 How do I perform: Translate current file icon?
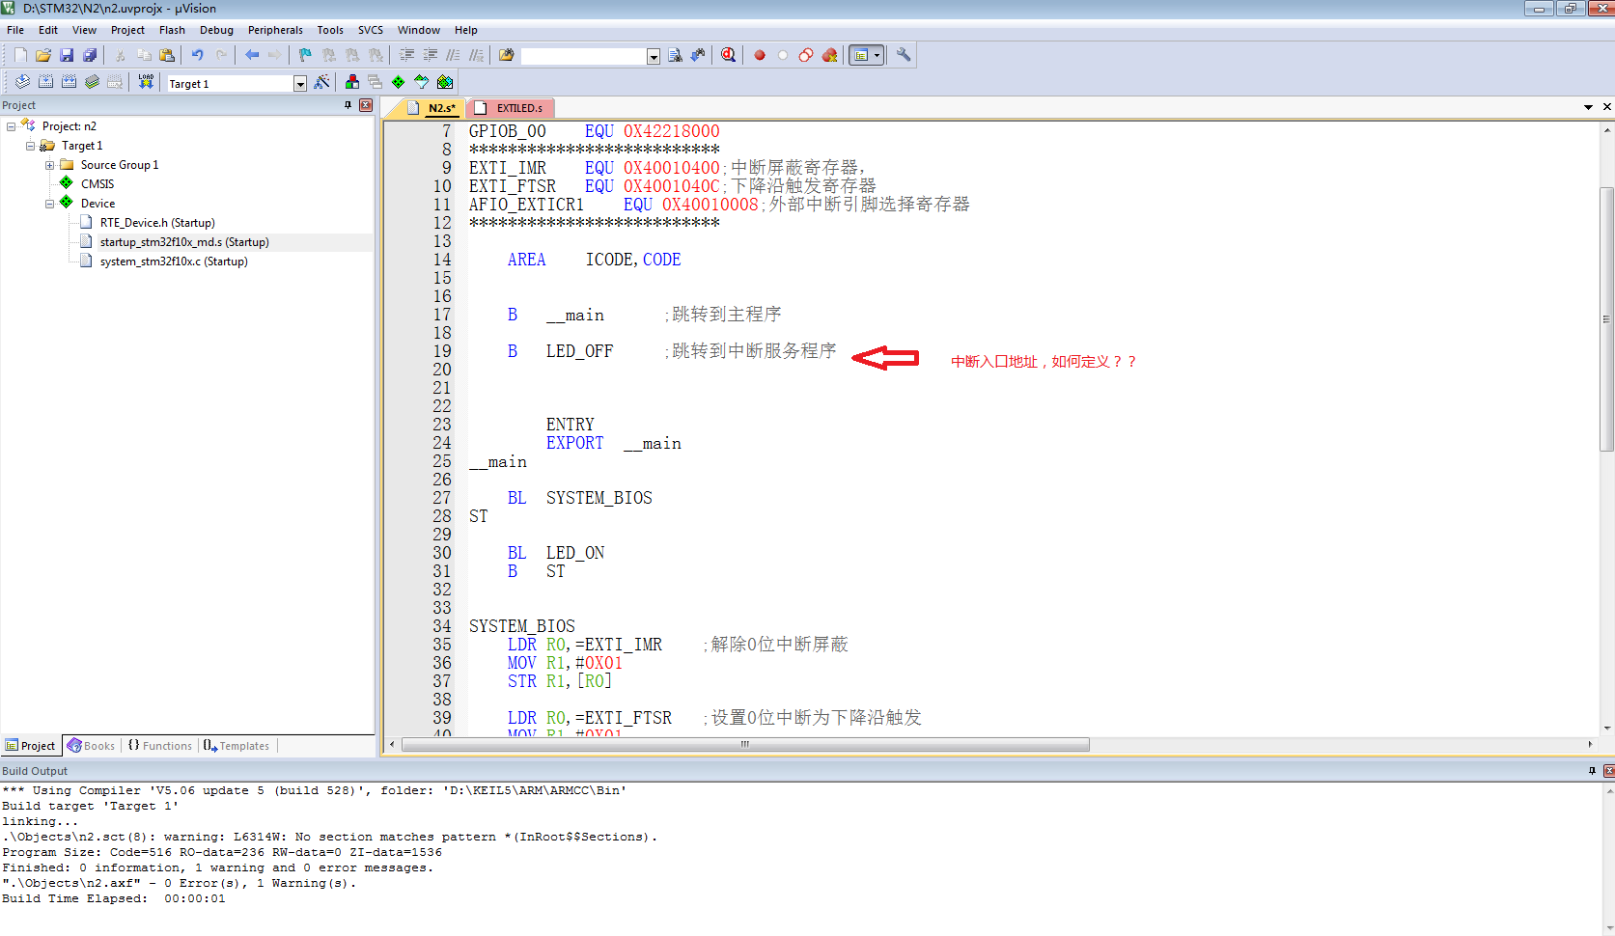22,82
